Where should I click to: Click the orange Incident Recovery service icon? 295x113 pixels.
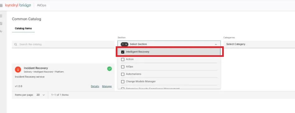tap(18, 69)
